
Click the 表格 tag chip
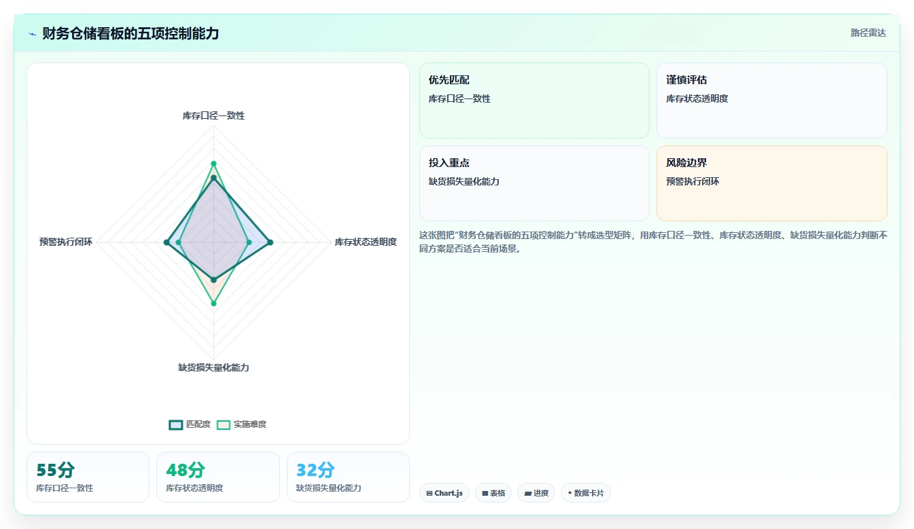[493, 493]
